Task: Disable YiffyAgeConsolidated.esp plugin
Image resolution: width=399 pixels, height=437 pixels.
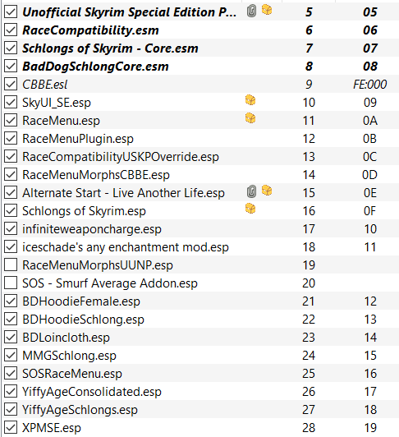Action: coord(11,392)
